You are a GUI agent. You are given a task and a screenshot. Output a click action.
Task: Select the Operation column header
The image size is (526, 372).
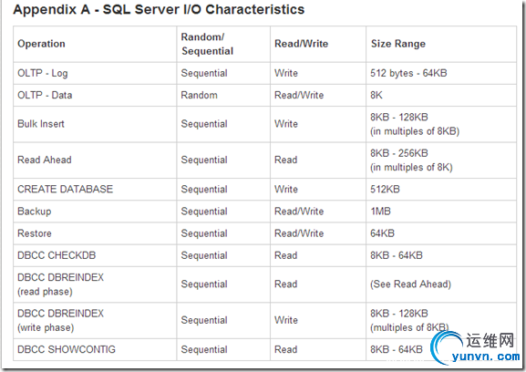pos(95,44)
